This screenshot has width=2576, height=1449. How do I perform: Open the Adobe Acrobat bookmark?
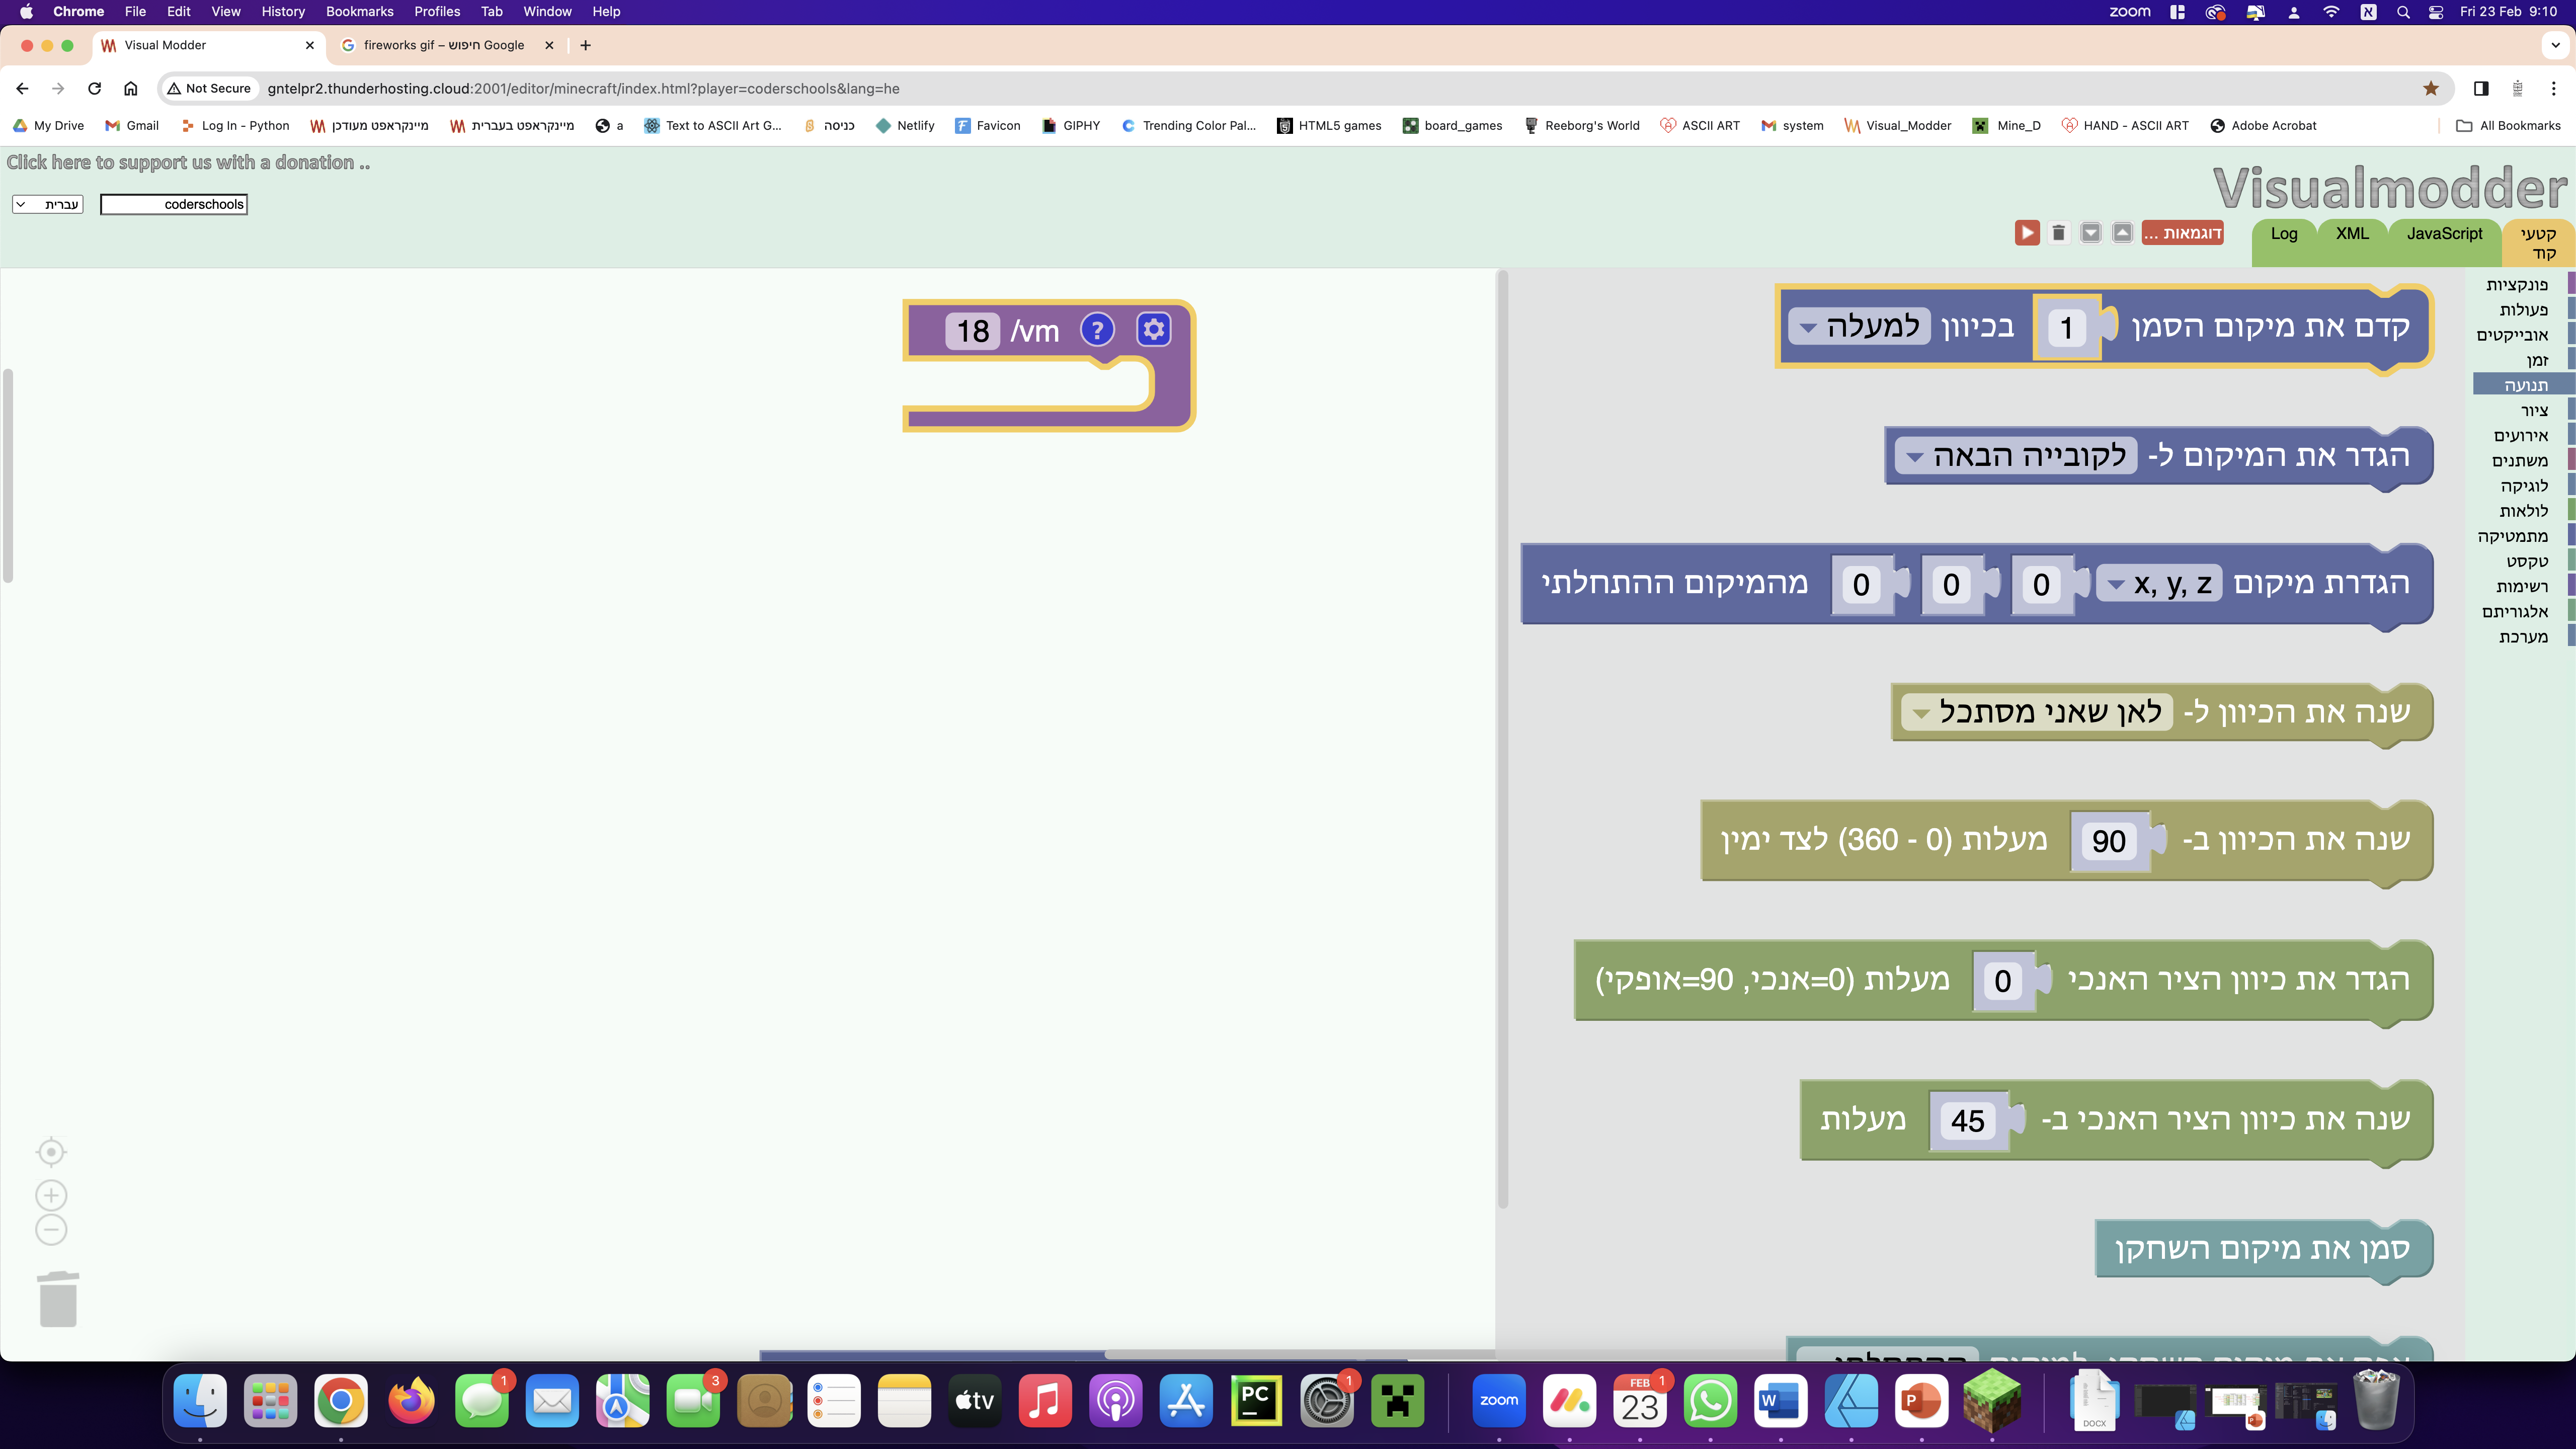[x=2263, y=125]
